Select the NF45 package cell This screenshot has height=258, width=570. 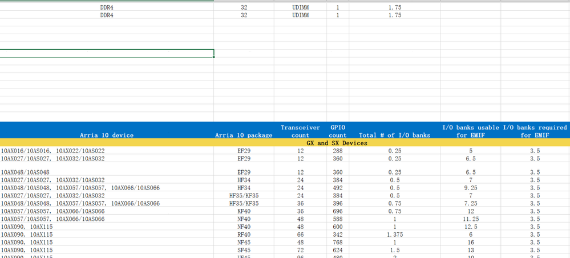[x=244, y=243]
